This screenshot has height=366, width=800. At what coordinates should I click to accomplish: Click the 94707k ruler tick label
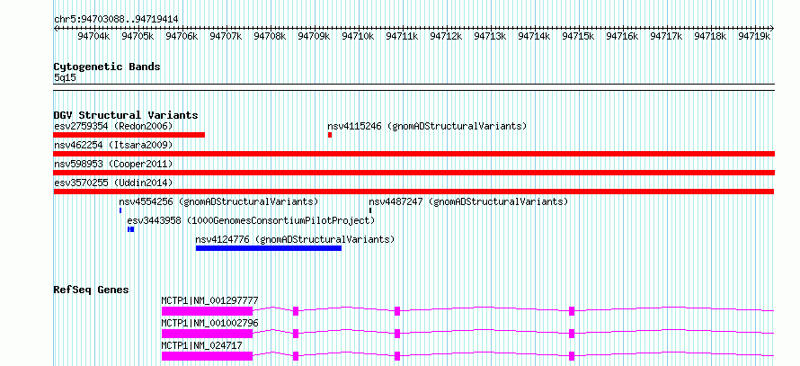[x=226, y=36]
